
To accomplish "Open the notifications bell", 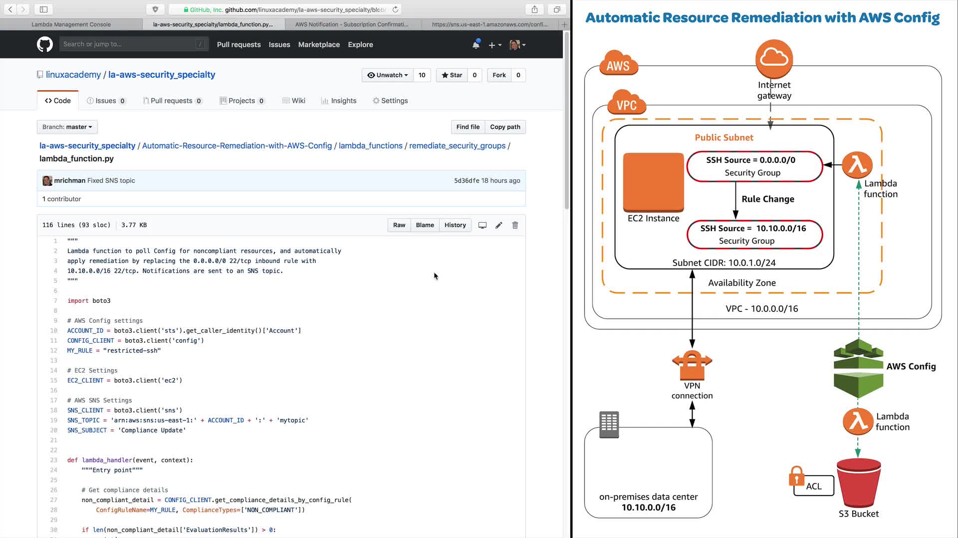I will point(476,45).
